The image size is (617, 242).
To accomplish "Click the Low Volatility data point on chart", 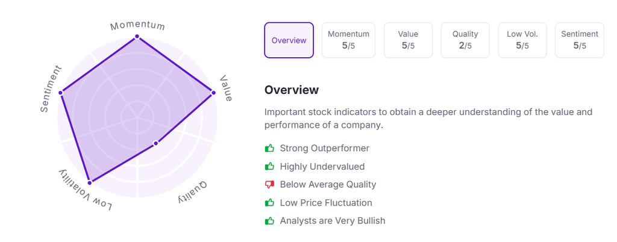I will (x=89, y=182).
